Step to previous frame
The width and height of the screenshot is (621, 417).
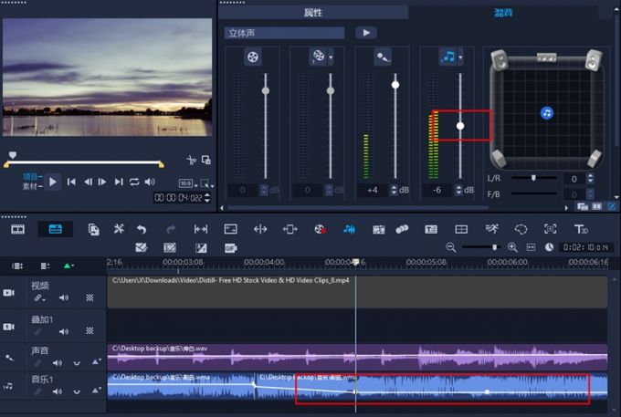point(88,182)
